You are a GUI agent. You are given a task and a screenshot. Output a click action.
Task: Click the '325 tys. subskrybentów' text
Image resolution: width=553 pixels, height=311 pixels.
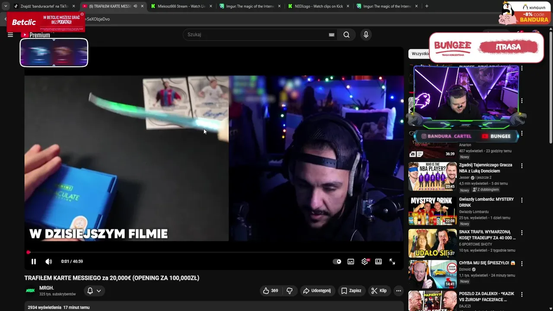pos(57,294)
